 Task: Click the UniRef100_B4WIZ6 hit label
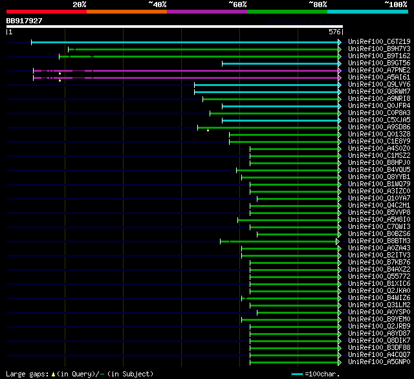coord(379,298)
